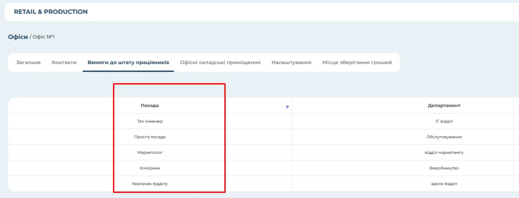Click the Офіс №1 breadcrumb text
Viewport: 519px width, 198px height.
[44, 37]
